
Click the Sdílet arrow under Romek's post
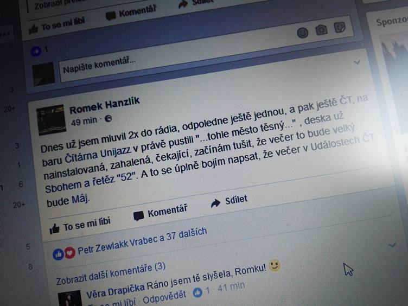tap(215, 203)
